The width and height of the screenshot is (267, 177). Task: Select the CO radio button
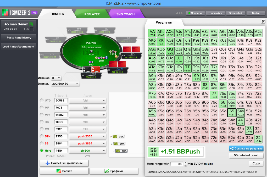pyautogui.click(x=42, y=129)
